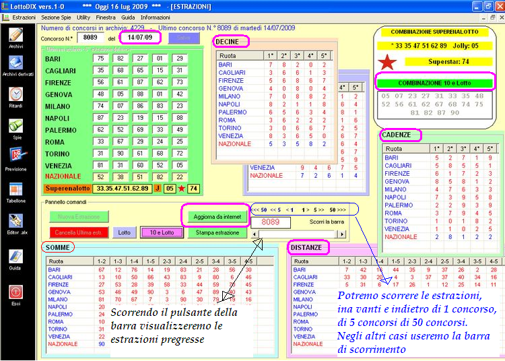Image resolution: width=505 pixels, height=361 pixels.
Task: Click the Superstar value 74 box
Action: click(x=193, y=189)
